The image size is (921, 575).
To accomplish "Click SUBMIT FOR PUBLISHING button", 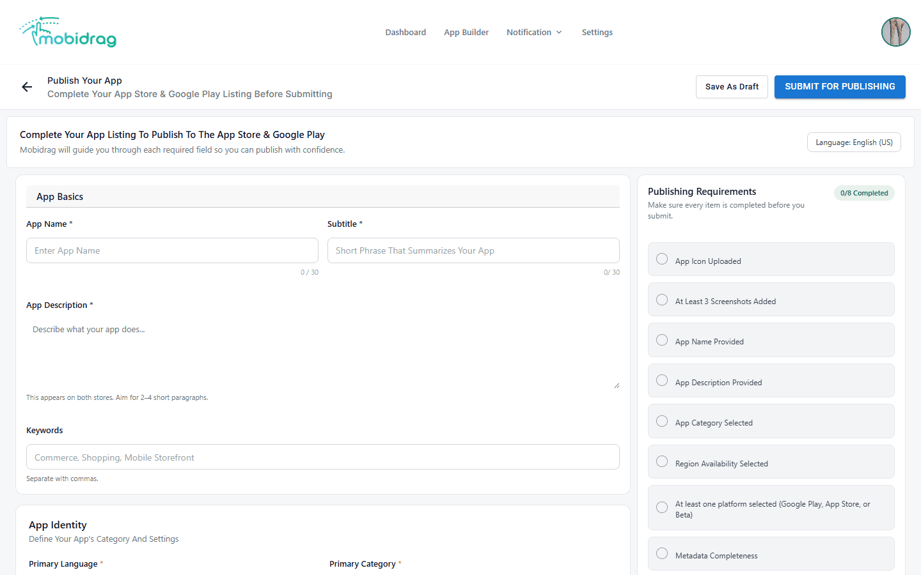I will click(840, 87).
